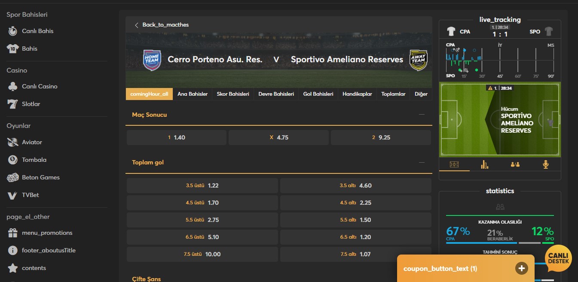The width and height of the screenshot is (578, 282).
Task: Select 7.5 üstü odds 10.00
Action: click(202, 254)
